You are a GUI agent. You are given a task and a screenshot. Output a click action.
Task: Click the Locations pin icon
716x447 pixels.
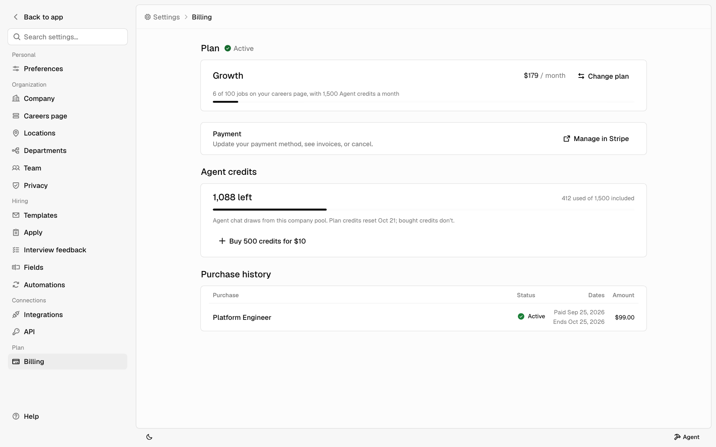tap(16, 133)
